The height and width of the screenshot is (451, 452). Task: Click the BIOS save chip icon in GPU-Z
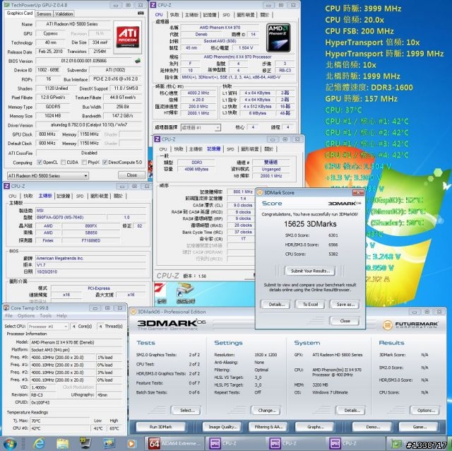(138, 61)
